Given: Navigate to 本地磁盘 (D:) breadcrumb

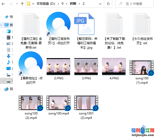Looking at the screenshot, I should (x=45, y=4).
